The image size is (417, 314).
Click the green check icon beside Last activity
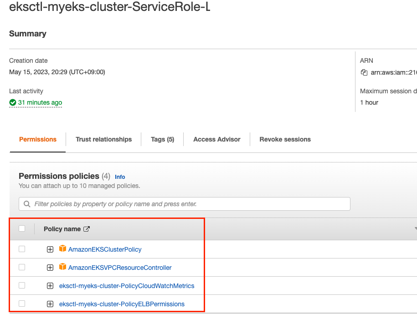(12, 102)
